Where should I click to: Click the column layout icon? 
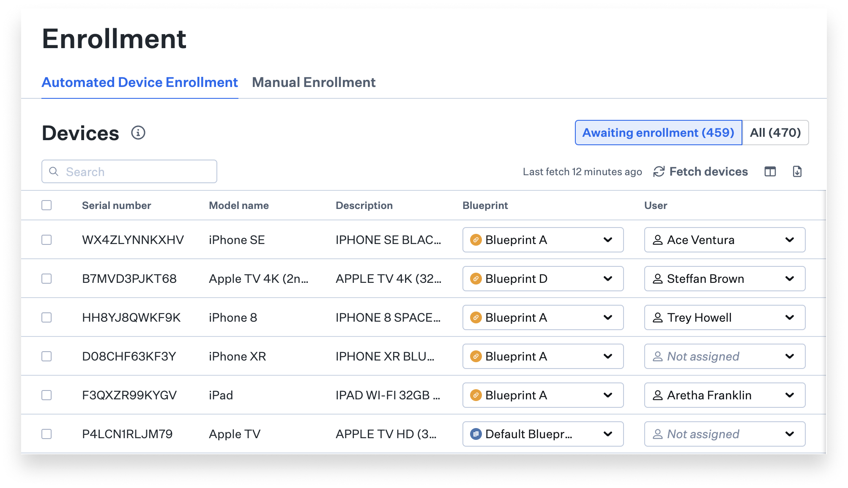coord(770,171)
